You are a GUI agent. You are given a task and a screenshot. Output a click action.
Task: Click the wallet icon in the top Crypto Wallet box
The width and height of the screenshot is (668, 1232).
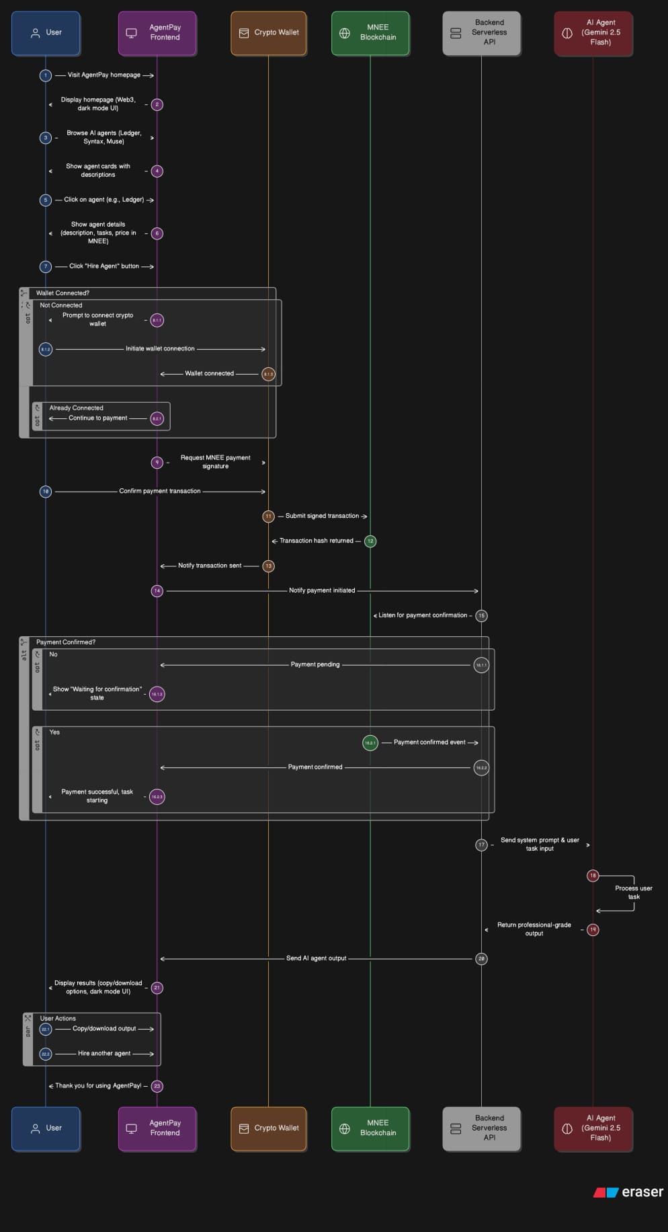[244, 32]
